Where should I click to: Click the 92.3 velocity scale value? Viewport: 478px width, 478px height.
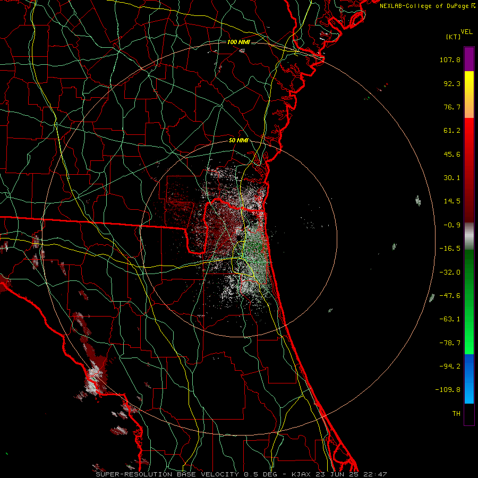[452, 83]
